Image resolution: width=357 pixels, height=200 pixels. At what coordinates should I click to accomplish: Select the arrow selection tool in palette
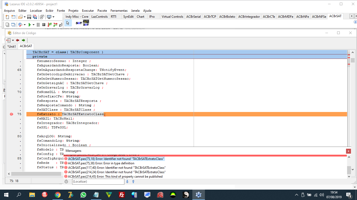click(68, 23)
